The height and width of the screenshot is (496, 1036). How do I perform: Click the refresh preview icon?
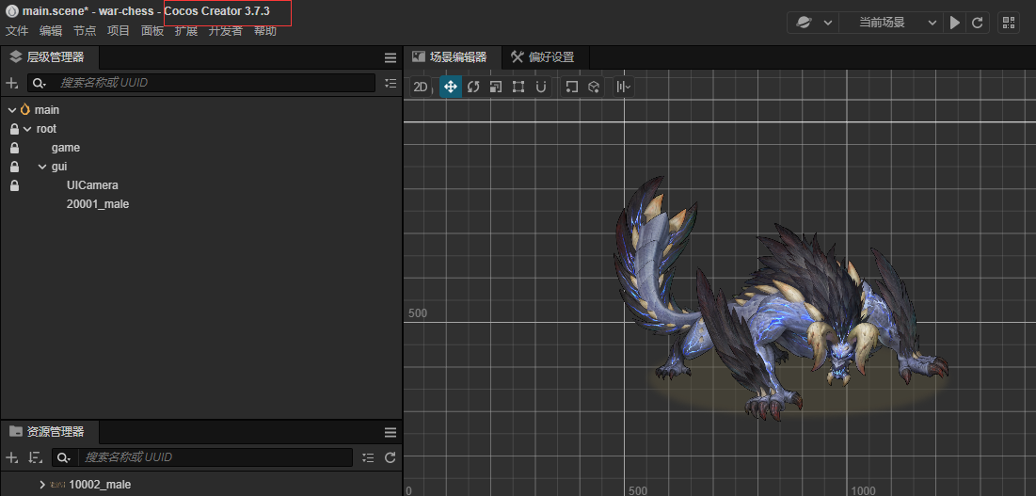coord(978,23)
